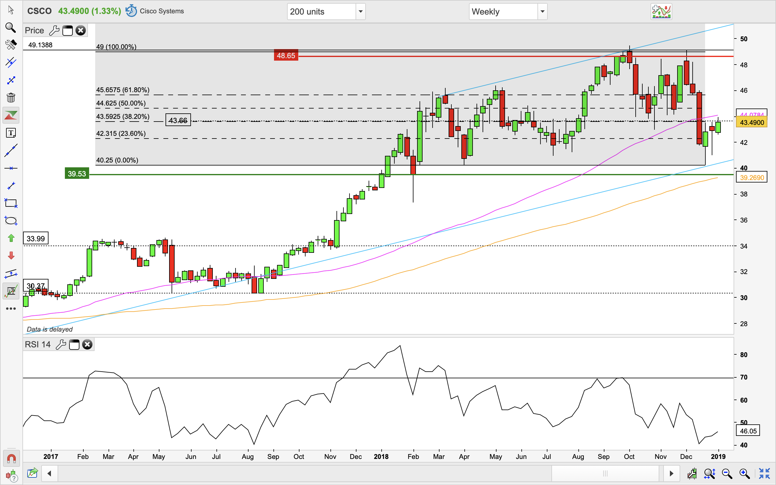Screen dimensions: 776x485
Task: Select the ellipse drawing tool
Action: pos(11,221)
